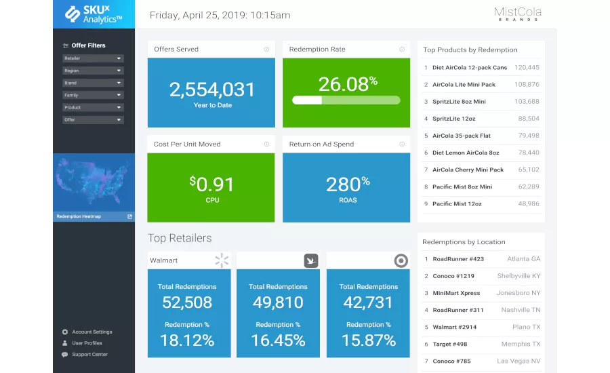Viewport: 610px width, 373px height.
Task: Click the $0.91 CPU tile
Action: point(211,188)
